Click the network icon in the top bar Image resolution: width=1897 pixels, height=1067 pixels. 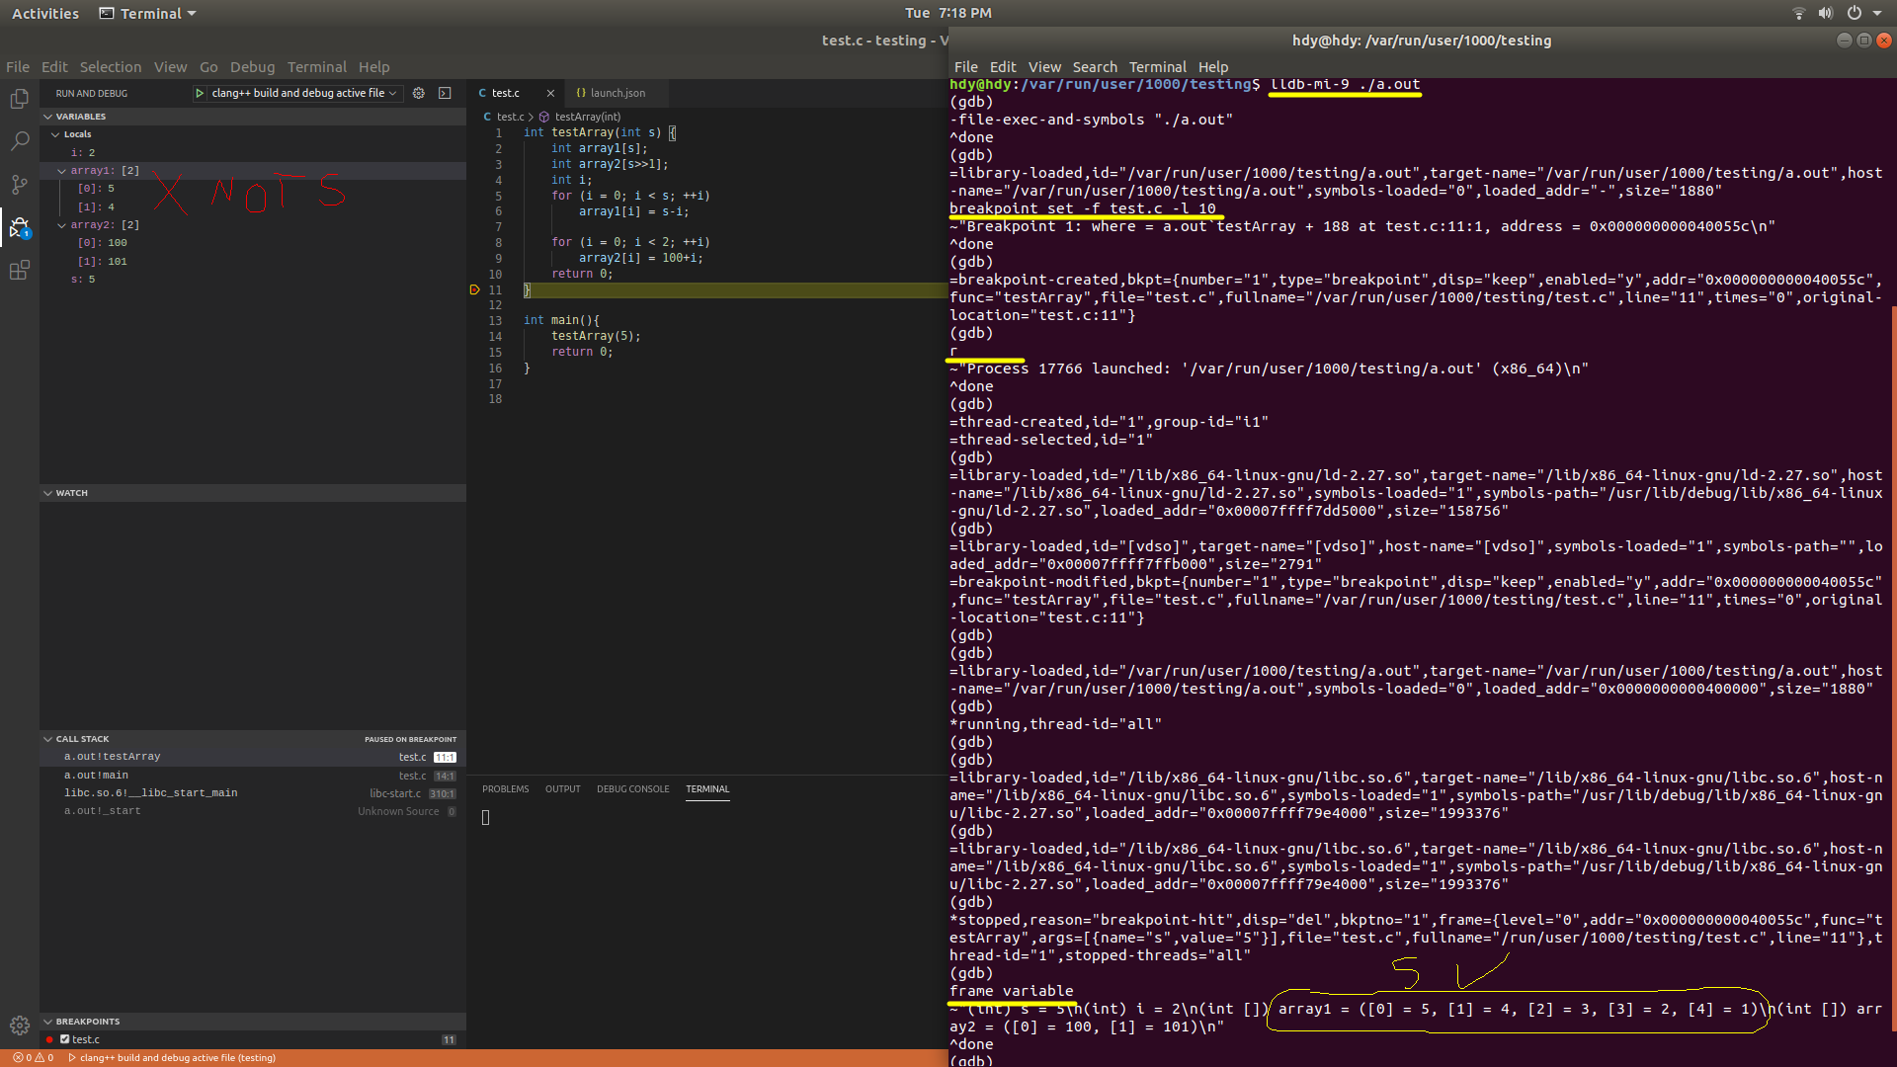coord(1797,13)
